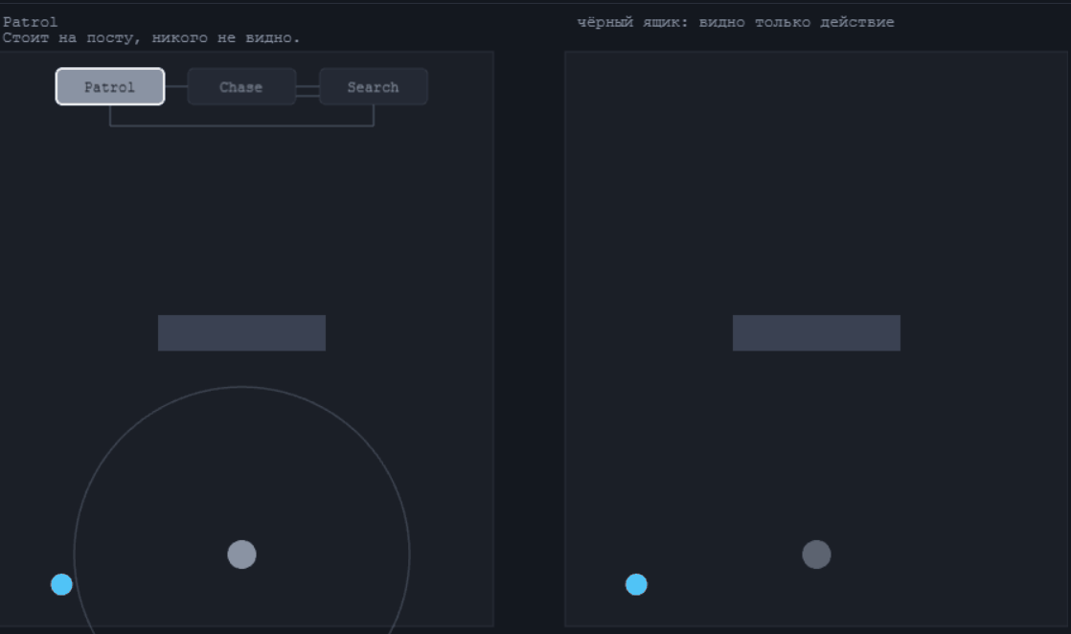Click the "Стоит на посту, никого не видно." text

pos(151,38)
